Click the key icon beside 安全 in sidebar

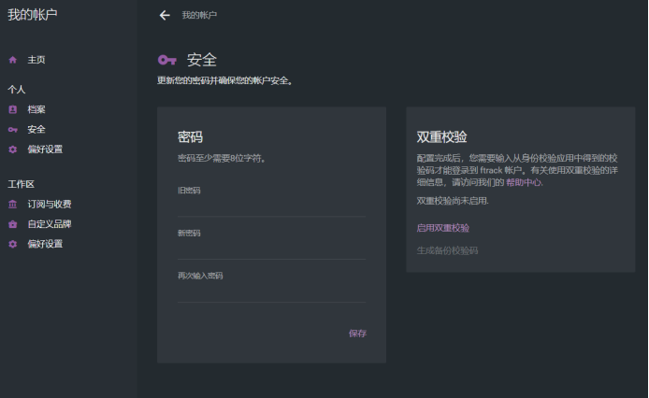(x=13, y=130)
